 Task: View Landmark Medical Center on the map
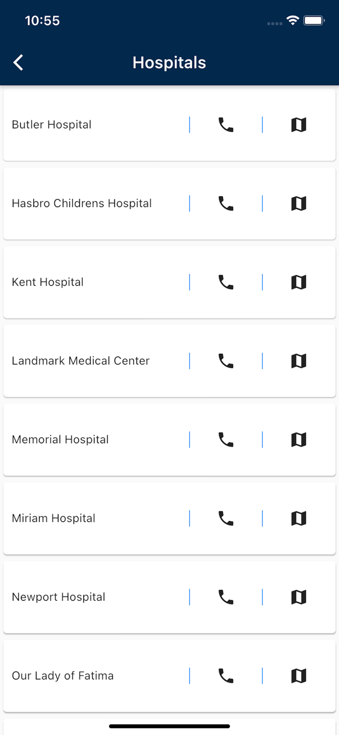coord(298,361)
